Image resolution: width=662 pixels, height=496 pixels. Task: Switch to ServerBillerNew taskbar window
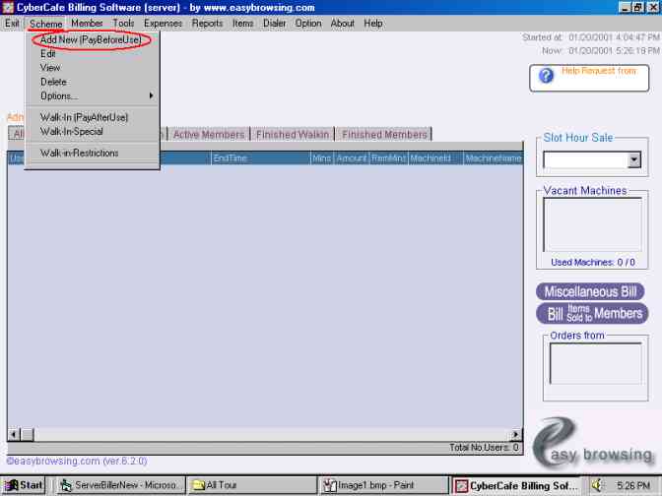pyautogui.click(x=122, y=485)
